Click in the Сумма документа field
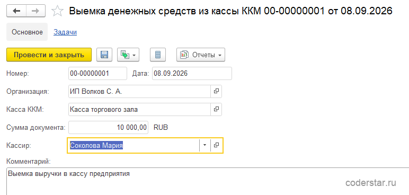This screenshot has width=409, height=195. (108, 127)
